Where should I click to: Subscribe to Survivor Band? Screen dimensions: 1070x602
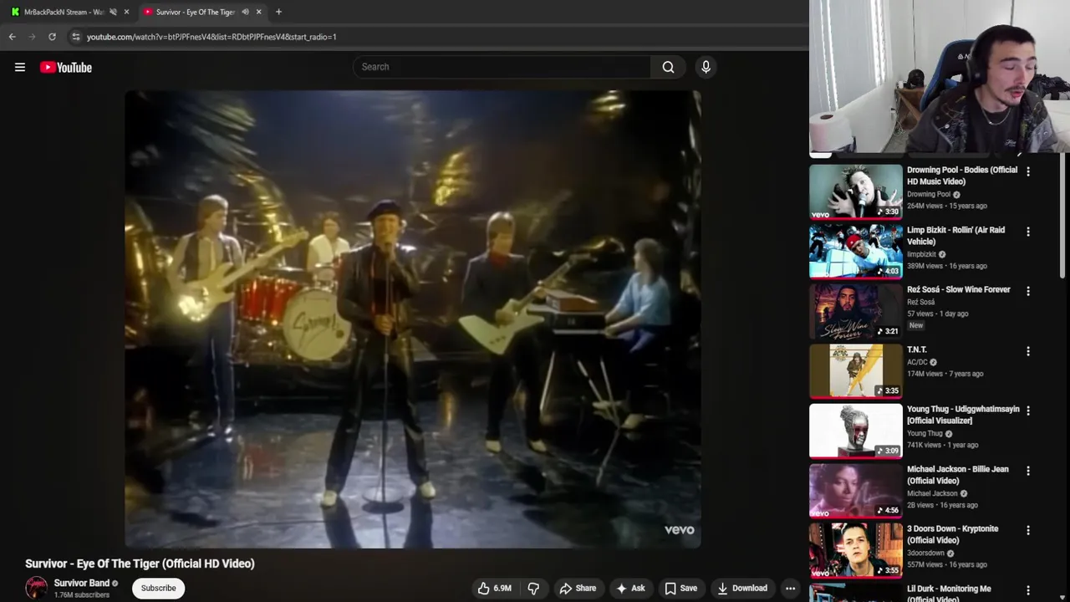pyautogui.click(x=158, y=588)
